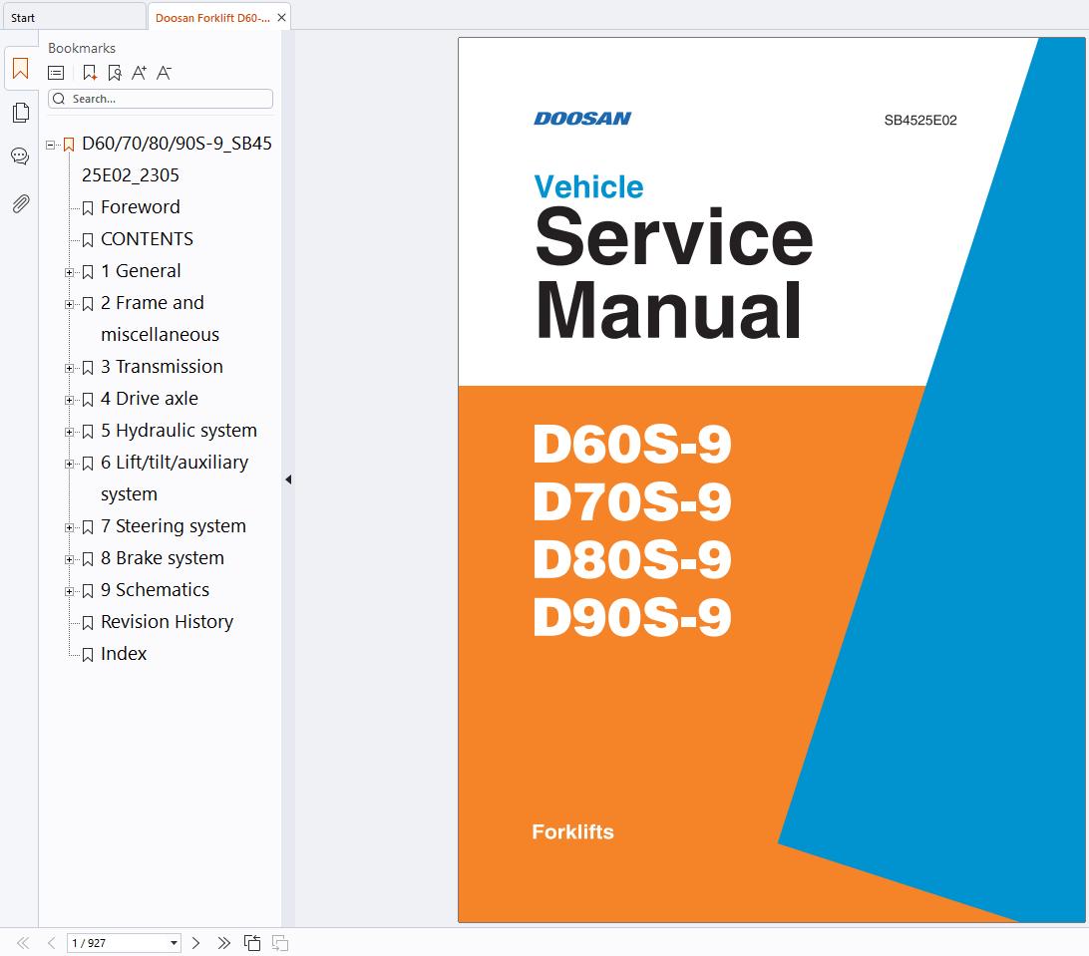Expand the 5 Hydraulic system bookmark
Image resolution: width=1089 pixels, height=956 pixels.
coord(69,432)
